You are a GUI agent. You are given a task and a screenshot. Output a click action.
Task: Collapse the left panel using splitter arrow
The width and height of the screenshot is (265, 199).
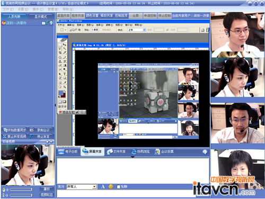coord(55,105)
